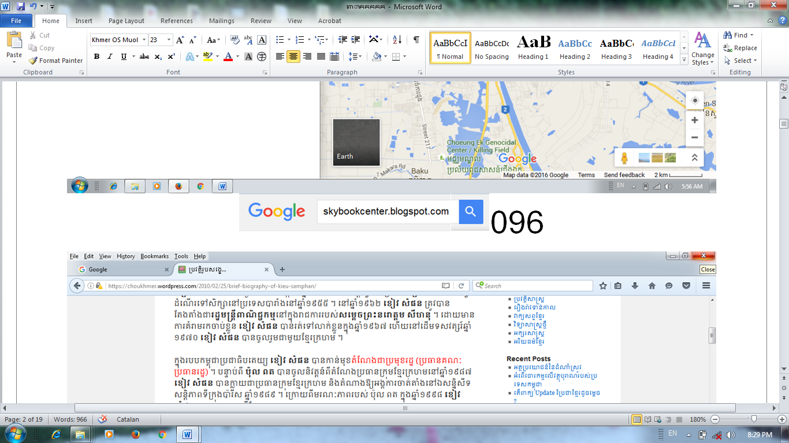Open the highlight color dropdown arrow
The height and width of the screenshot is (443, 789).
click(x=216, y=57)
